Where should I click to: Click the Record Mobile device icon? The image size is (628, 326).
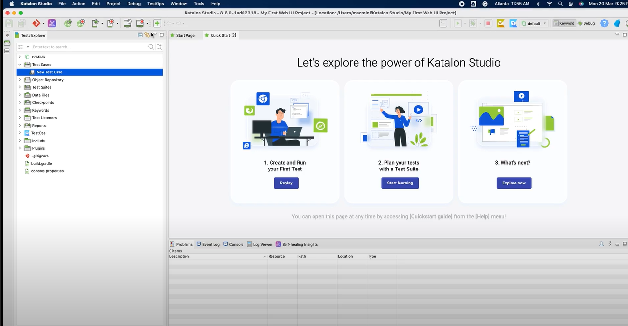click(111, 23)
